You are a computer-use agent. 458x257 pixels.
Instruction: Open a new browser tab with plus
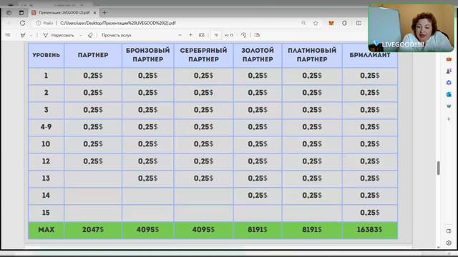pos(104,13)
